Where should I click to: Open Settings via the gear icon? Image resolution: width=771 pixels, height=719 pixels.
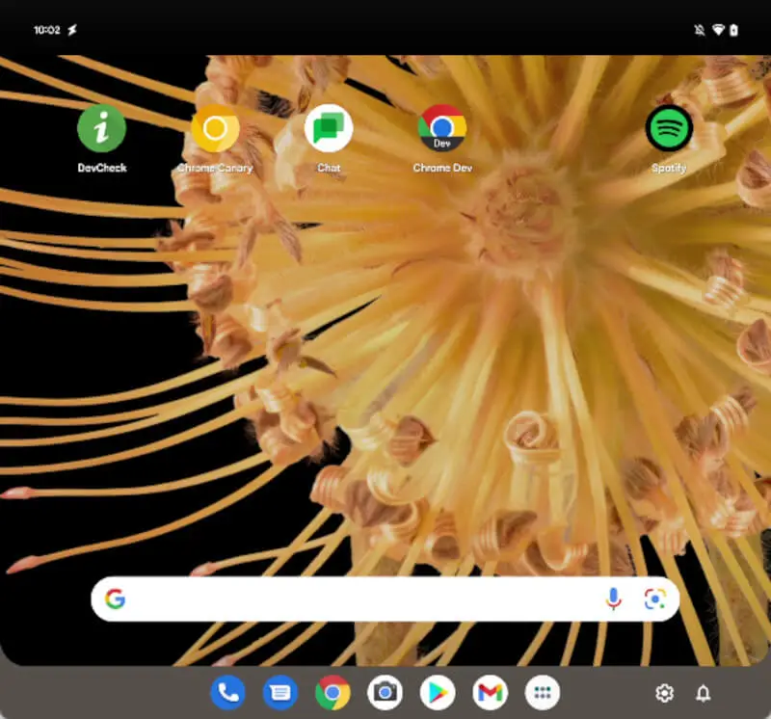coord(664,693)
